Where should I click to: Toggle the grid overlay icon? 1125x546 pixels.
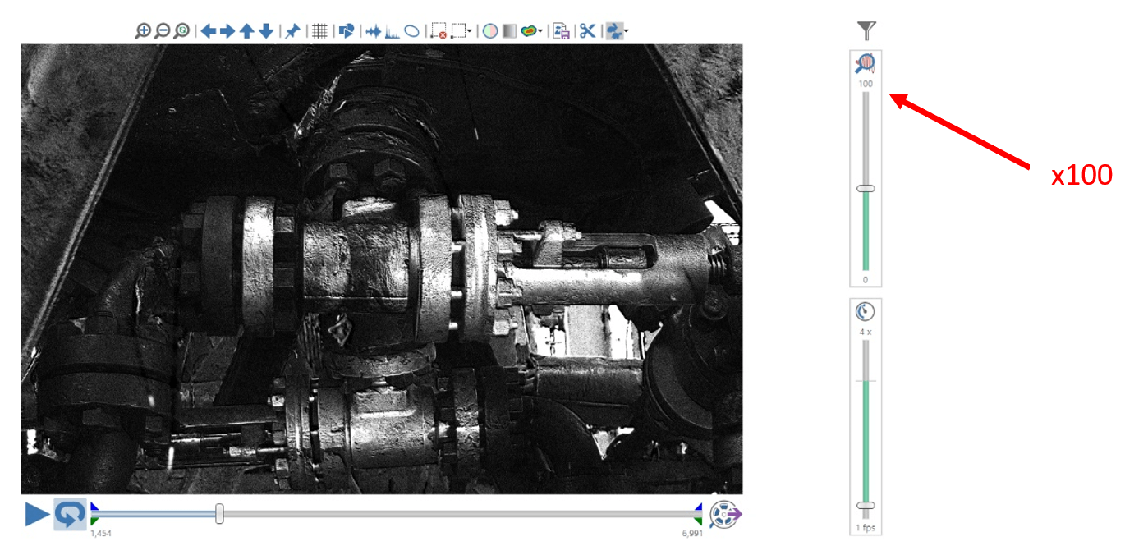[319, 31]
